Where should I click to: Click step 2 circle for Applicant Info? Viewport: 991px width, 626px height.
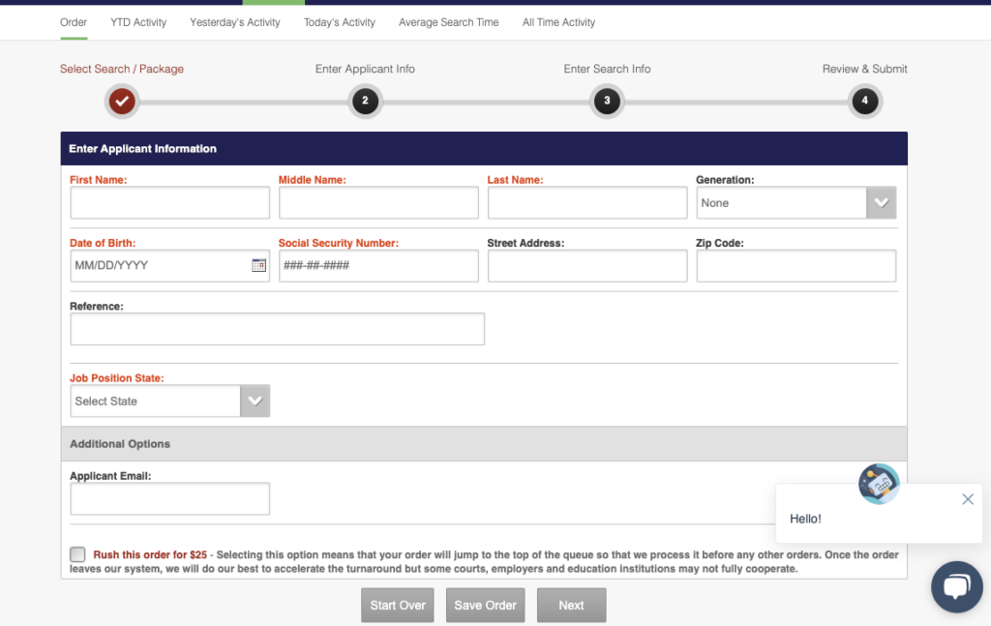coord(365,101)
